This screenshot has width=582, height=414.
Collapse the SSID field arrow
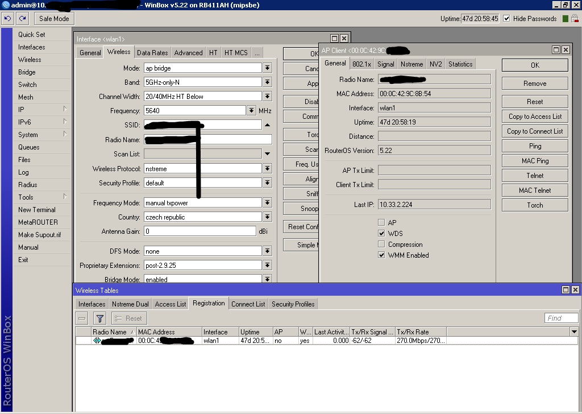click(x=267, y=125)
